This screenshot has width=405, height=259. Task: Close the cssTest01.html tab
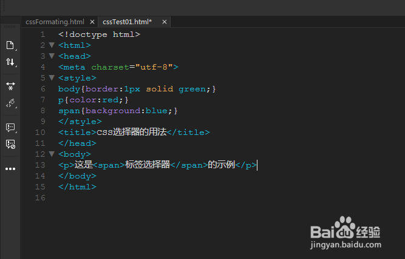pos(163,22)
